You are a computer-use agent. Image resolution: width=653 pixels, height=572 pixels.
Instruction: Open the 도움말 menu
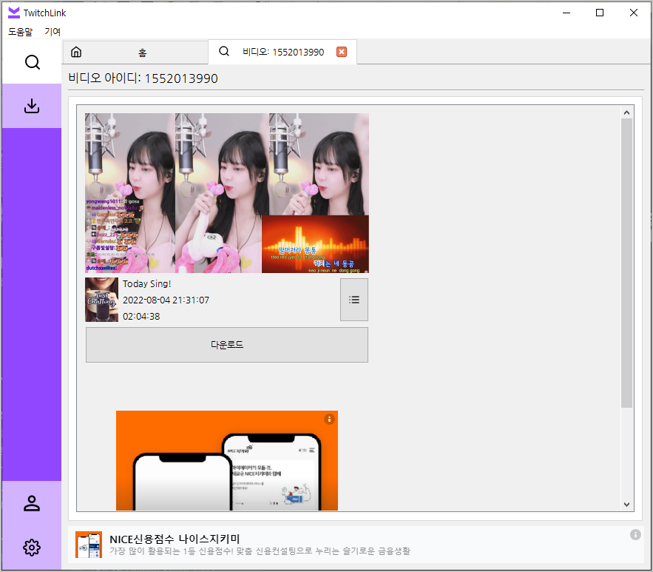click(20, 32)
